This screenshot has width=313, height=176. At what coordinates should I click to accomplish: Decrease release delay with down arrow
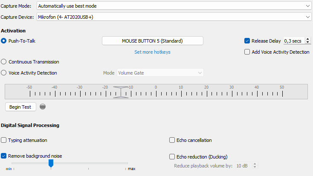[308, 43]
